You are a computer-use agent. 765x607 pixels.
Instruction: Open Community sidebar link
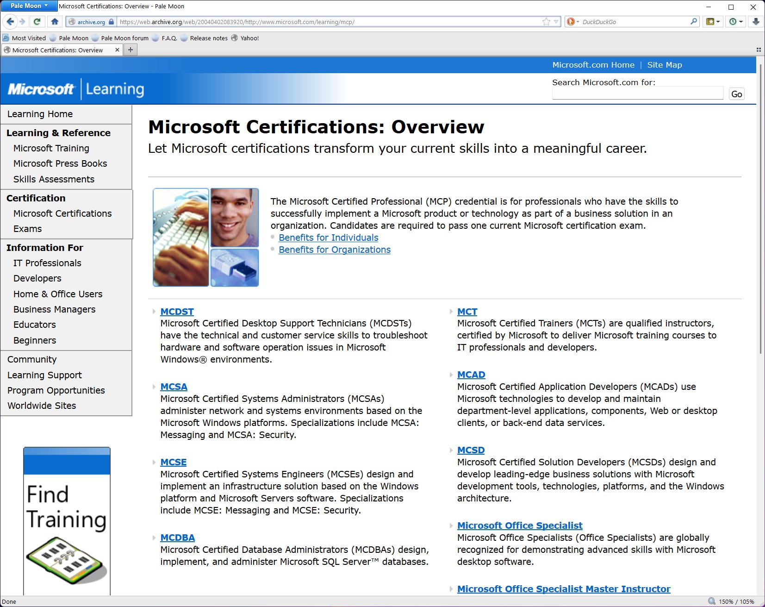click(32, 359)
